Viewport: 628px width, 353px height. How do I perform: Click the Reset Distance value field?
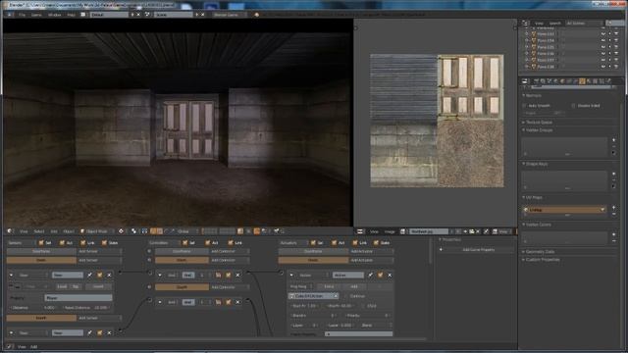click(87, 308)
